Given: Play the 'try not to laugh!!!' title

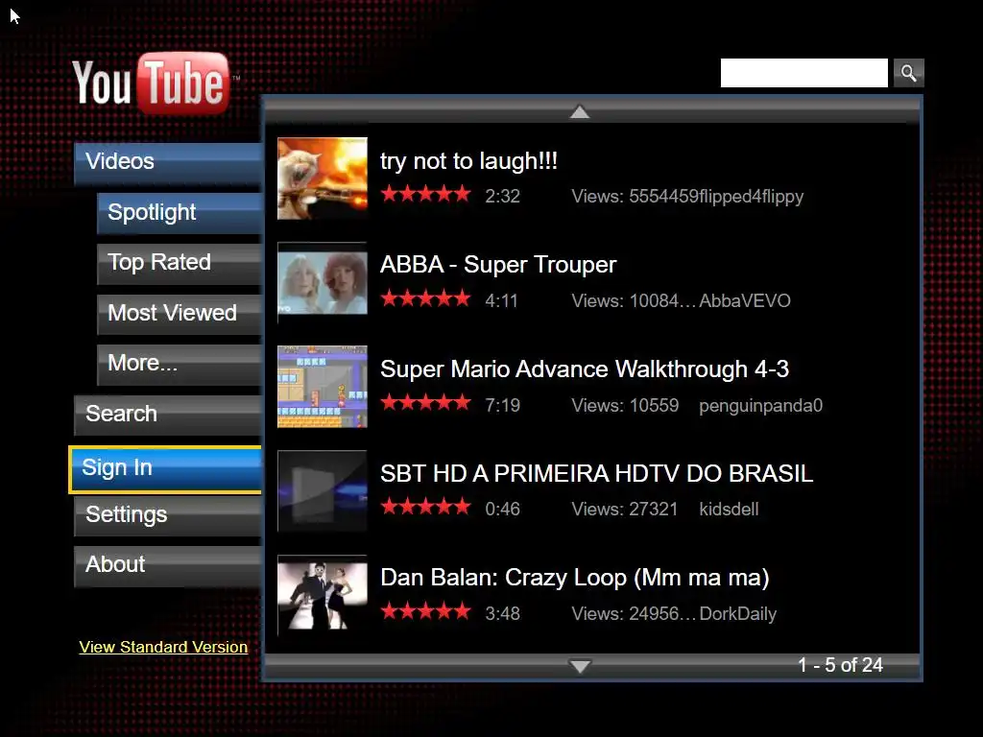Looking at the screenshot, I should (x=468, y=161).
